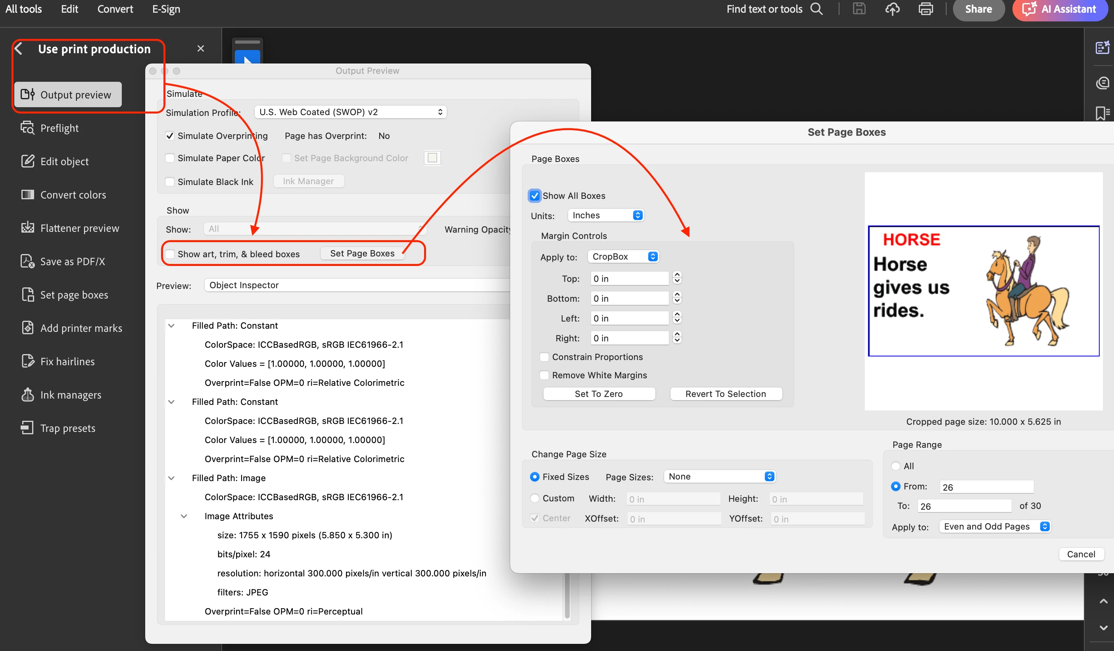Click the page background color swatch
This screenshot has height=651, width=1114.
(x=432, y=158)
